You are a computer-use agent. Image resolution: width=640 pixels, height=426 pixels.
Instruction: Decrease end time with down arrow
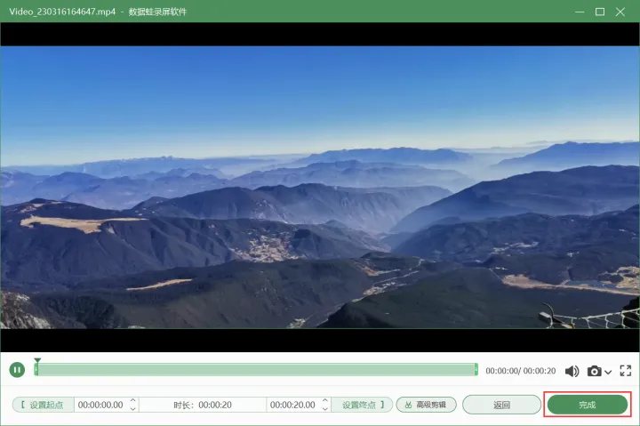point(325,408)
